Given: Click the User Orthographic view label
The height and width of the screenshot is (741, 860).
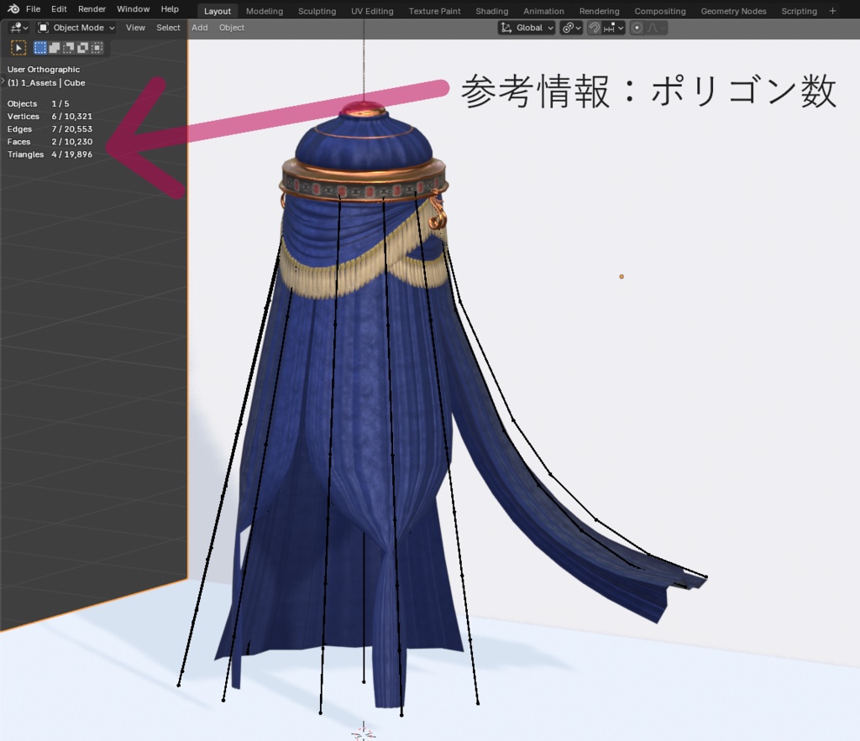Looking at the screenshot, I should [44, 69].
